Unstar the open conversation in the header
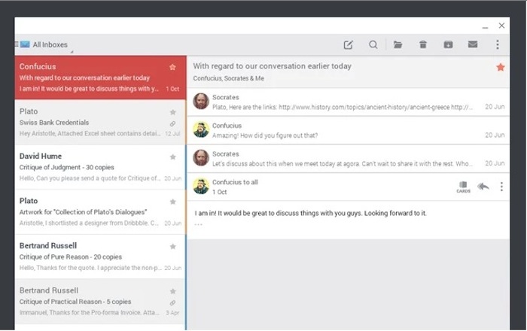Screen dimensions: 527x331 point(501,68)
